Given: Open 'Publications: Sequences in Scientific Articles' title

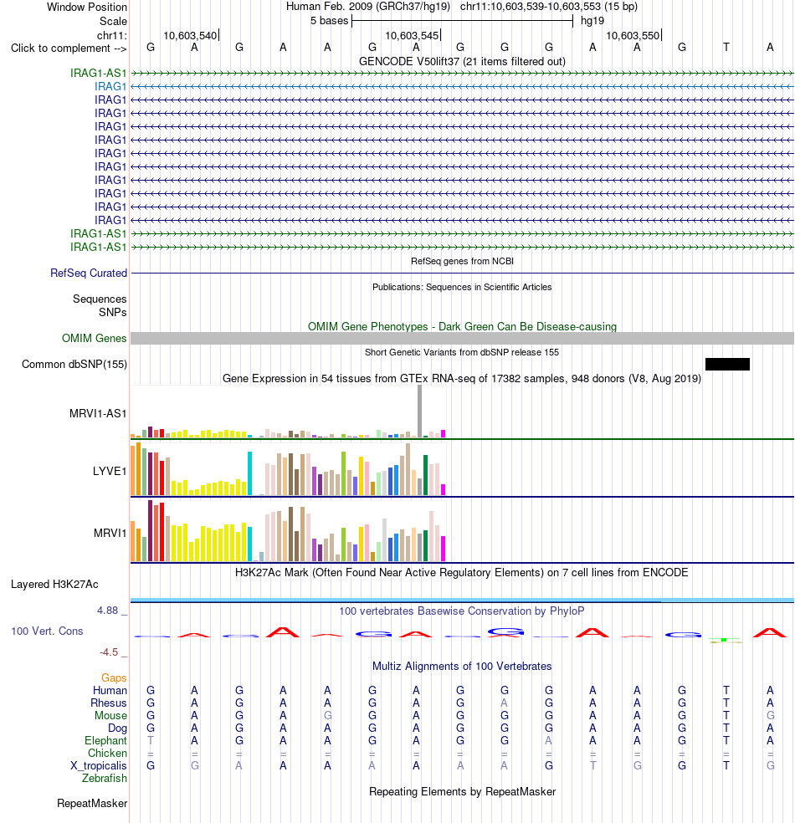Looking at the screenshot, I should (x=462, y=287).
